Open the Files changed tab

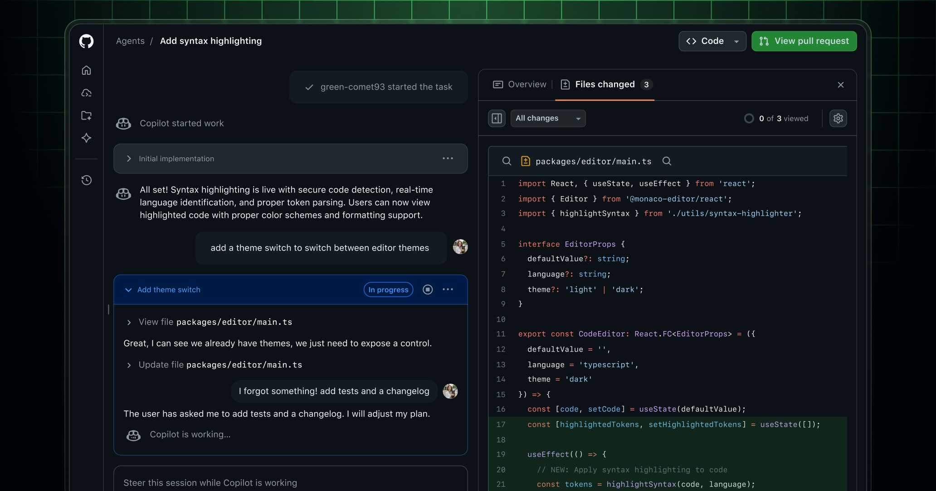[606, 84]
